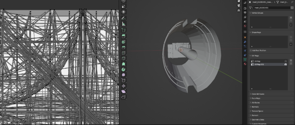Enable the Add Rest Position checkbox
The width and height of the screenshot is (295, 125).
[251, 51]
